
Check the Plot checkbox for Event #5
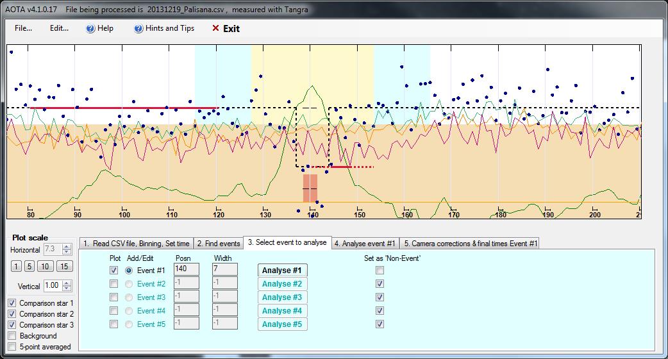pyautogui.click(x=113, y=324)
